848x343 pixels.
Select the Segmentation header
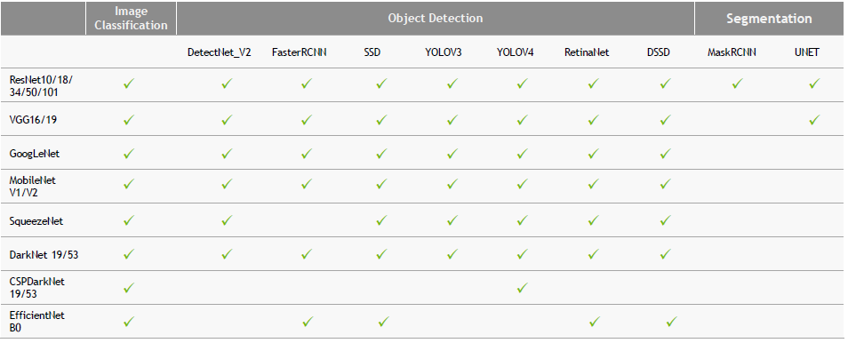(769, 19)
